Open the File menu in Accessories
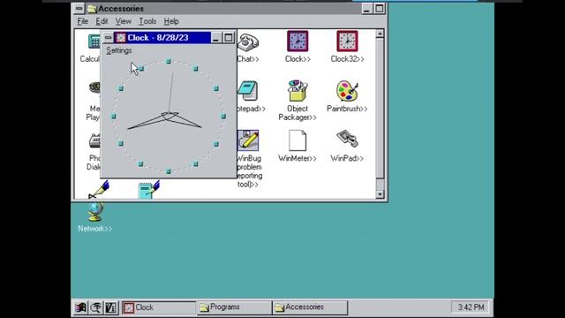This screenshot has width=565, height=318. [x=82, y=21]
